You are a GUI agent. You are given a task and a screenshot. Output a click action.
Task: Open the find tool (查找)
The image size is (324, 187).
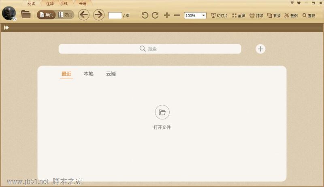[309, 15]
